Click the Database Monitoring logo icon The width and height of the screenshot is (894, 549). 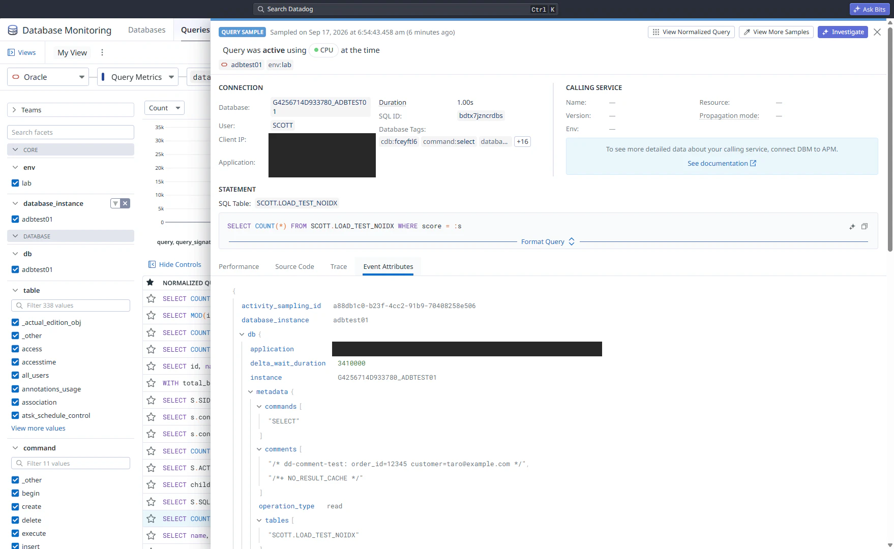click(13, 30)
